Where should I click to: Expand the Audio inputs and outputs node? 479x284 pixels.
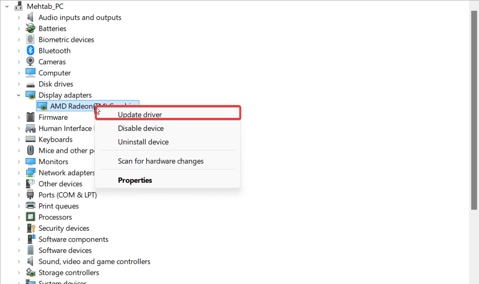point(19,17)
